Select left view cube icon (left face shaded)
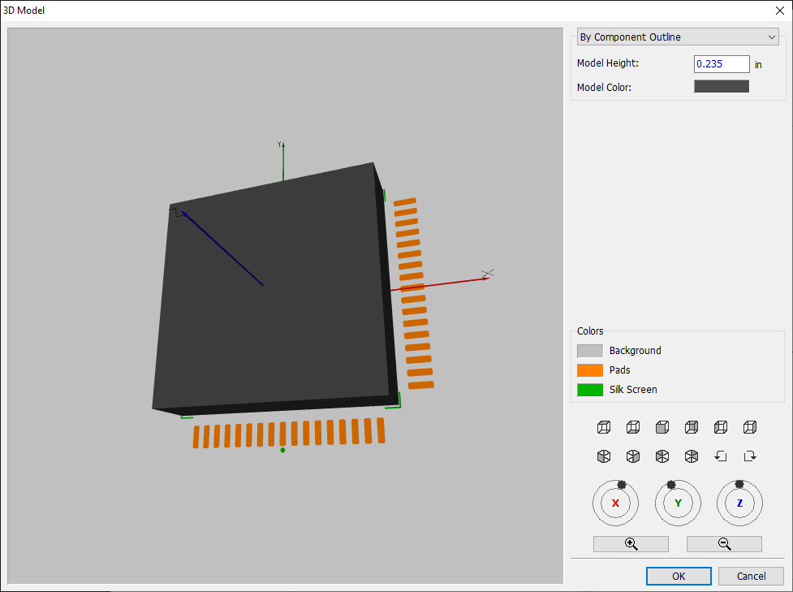 point(721,427)
